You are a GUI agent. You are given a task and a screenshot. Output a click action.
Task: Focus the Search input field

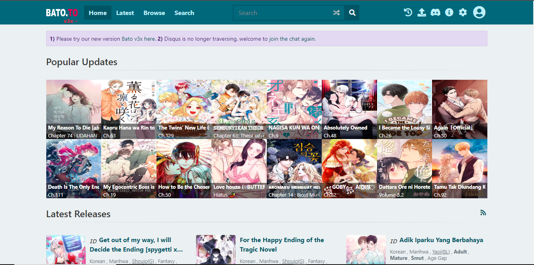click(x=283, y=13)
